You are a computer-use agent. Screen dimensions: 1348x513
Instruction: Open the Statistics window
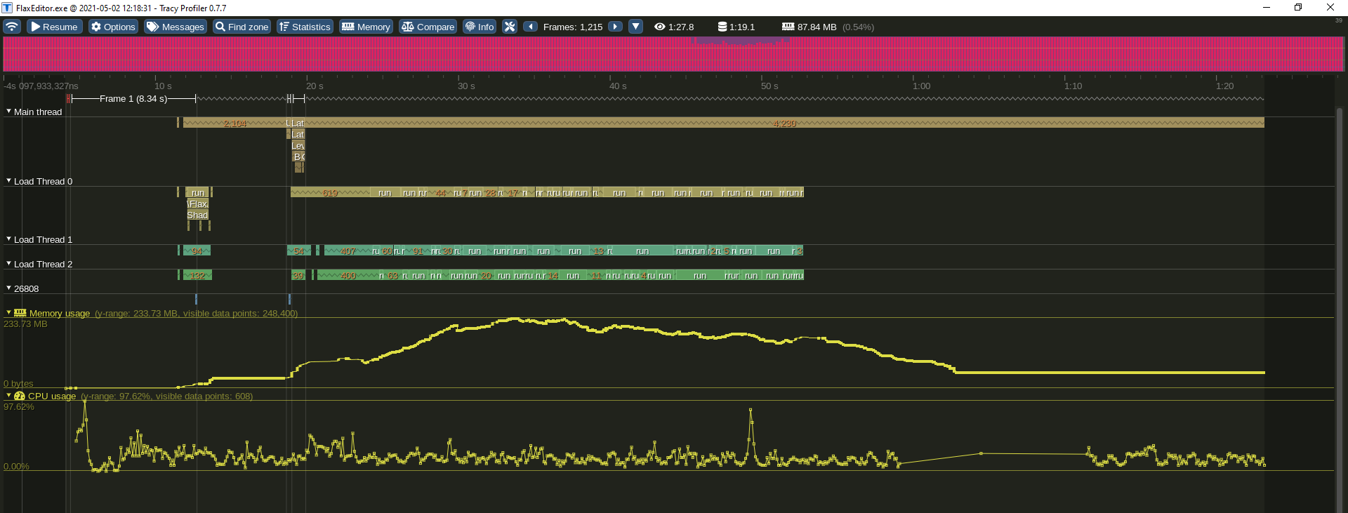click(x=305, y=27)
